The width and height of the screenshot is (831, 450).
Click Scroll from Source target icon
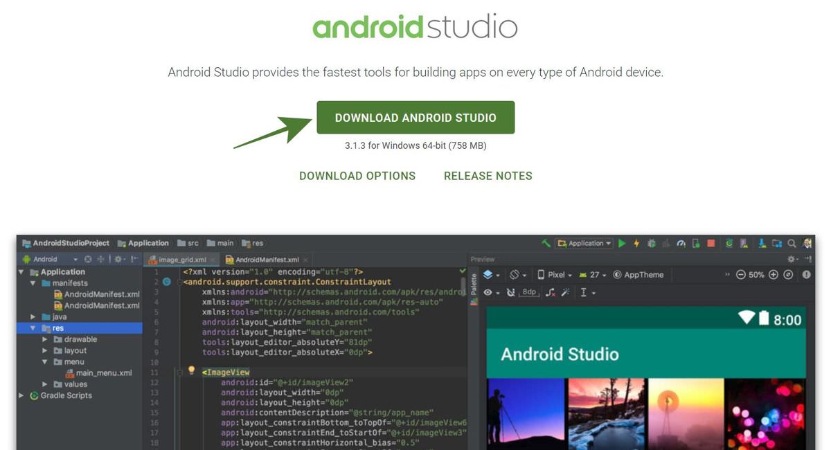88,259
